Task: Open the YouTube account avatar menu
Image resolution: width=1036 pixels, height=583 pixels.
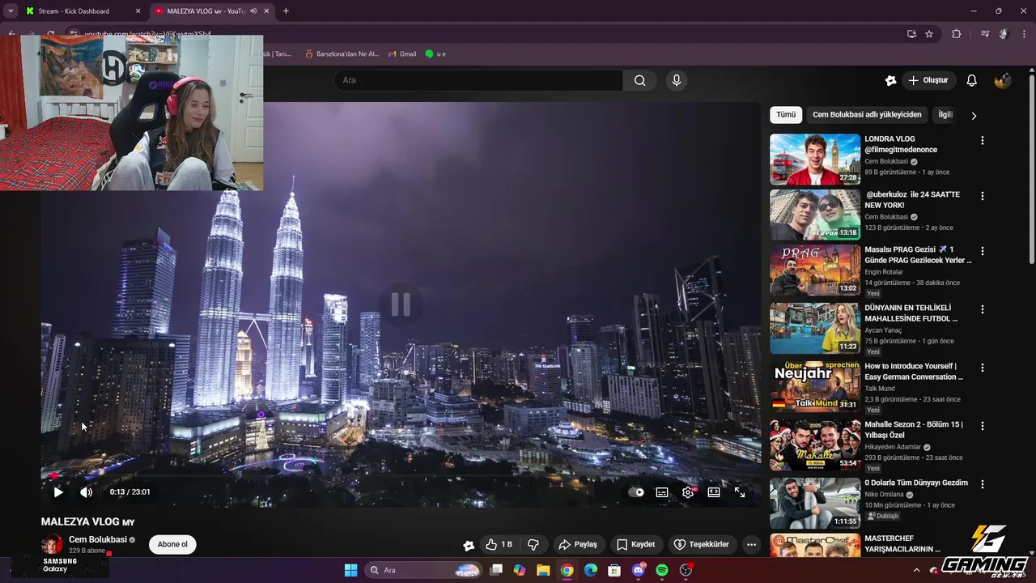Action: (1003, 80)
